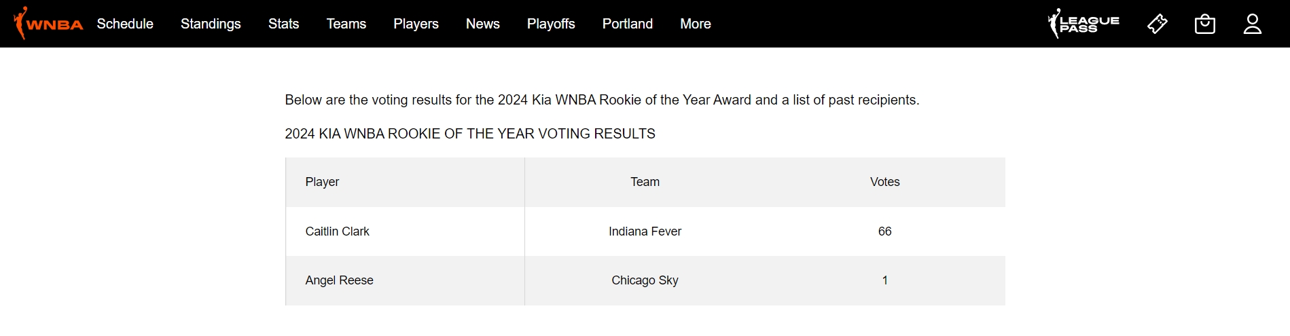This screenshot has width=1290, height=336.
Task: Go to Playoffs page
Action: (551, 24)
